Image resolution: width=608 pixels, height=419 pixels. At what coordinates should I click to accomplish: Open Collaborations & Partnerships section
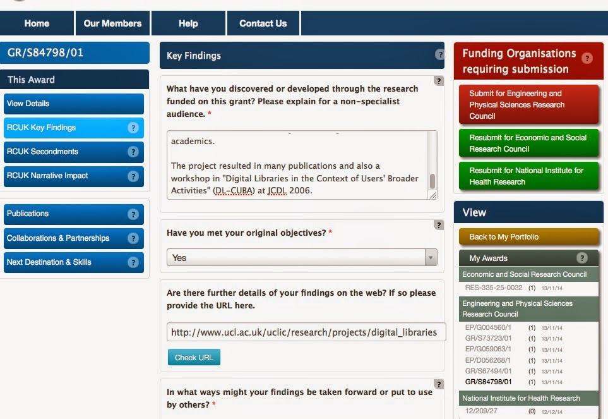tap(74, 238)
